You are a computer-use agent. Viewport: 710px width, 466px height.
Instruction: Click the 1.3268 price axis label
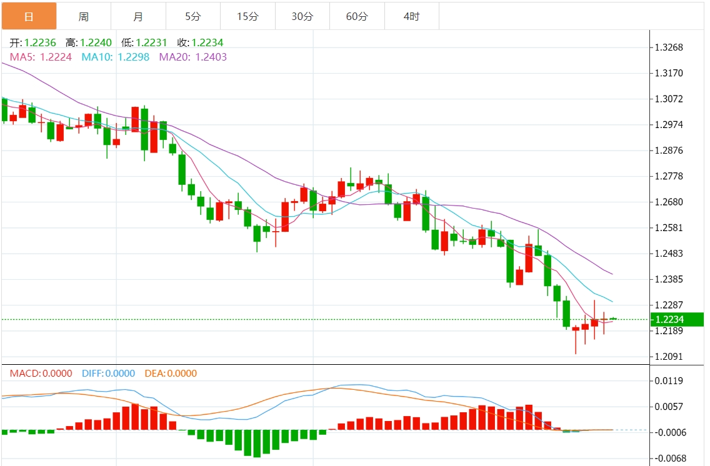pos(669,47)
